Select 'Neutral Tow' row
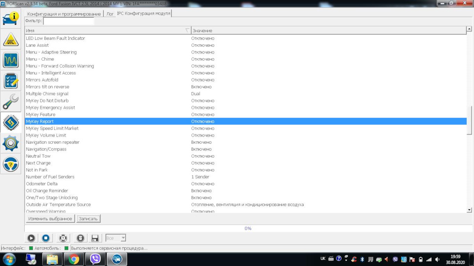Image resolution: width=474 pixels, height=266 pixels. [x=245, y=156]
